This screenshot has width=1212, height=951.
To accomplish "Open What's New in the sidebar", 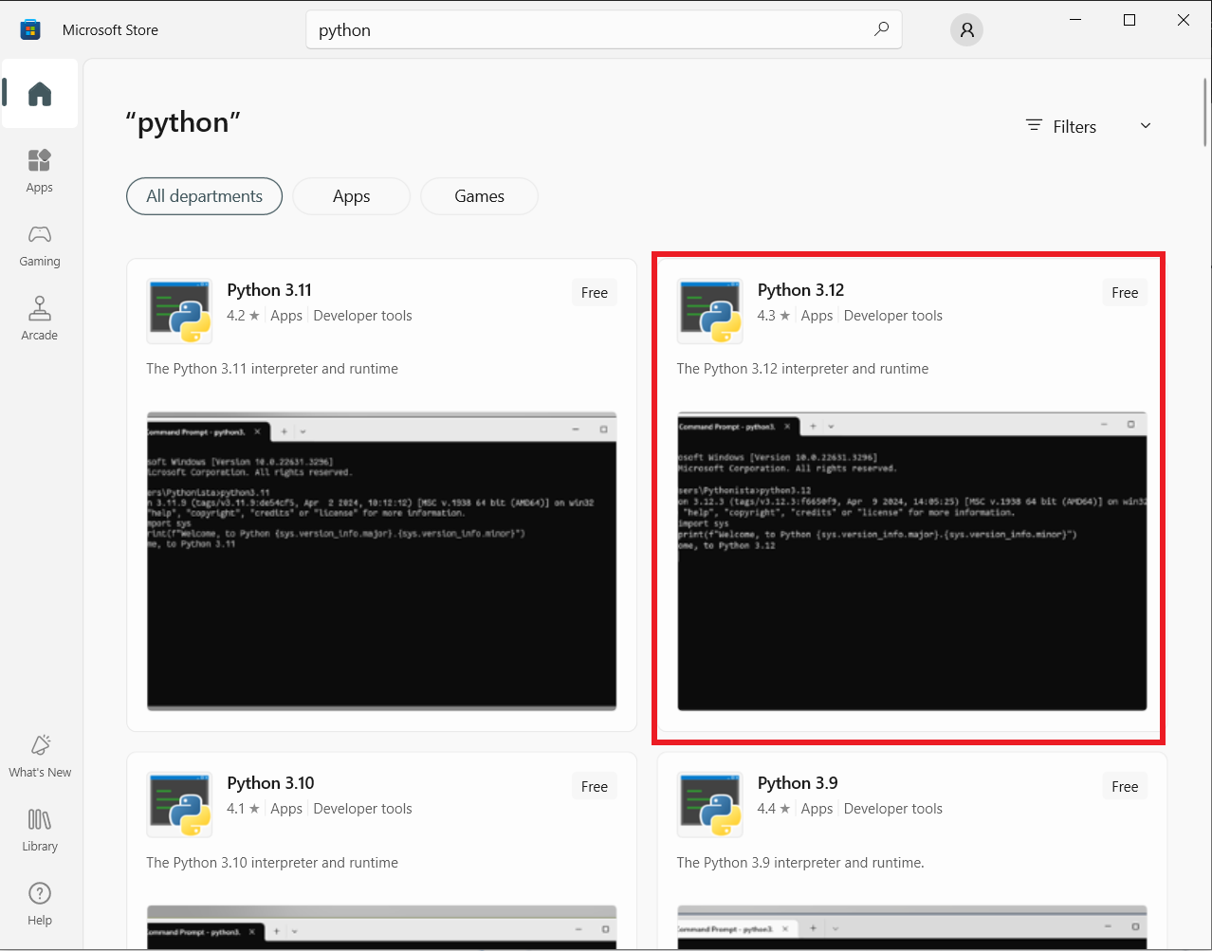I will pyautogui.click(x=39, y=755).
